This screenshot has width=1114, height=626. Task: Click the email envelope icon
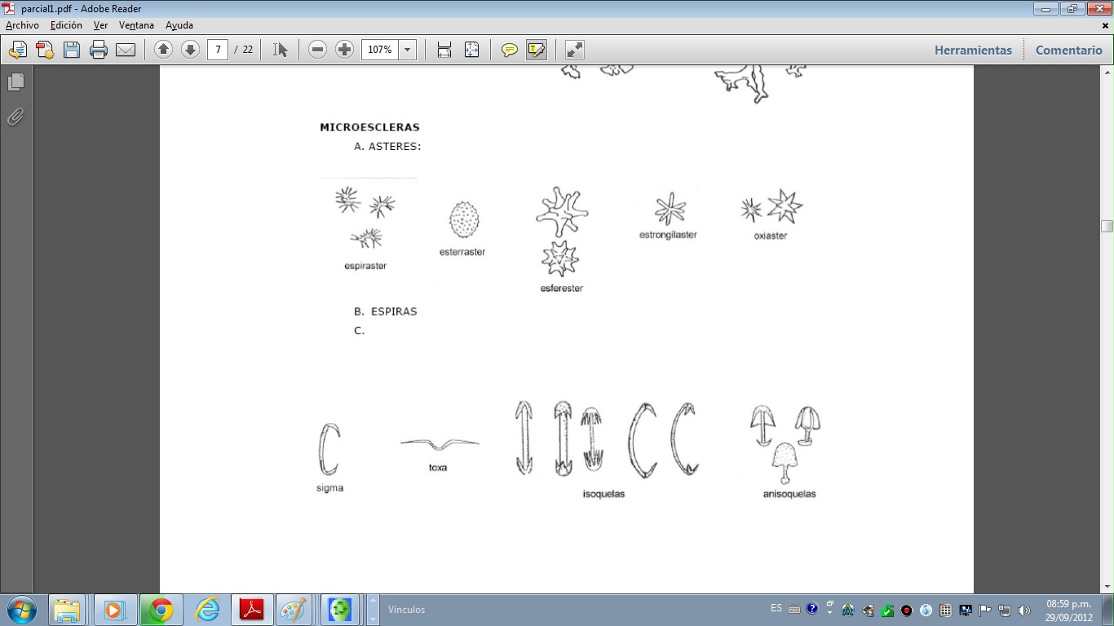point(126,50)
